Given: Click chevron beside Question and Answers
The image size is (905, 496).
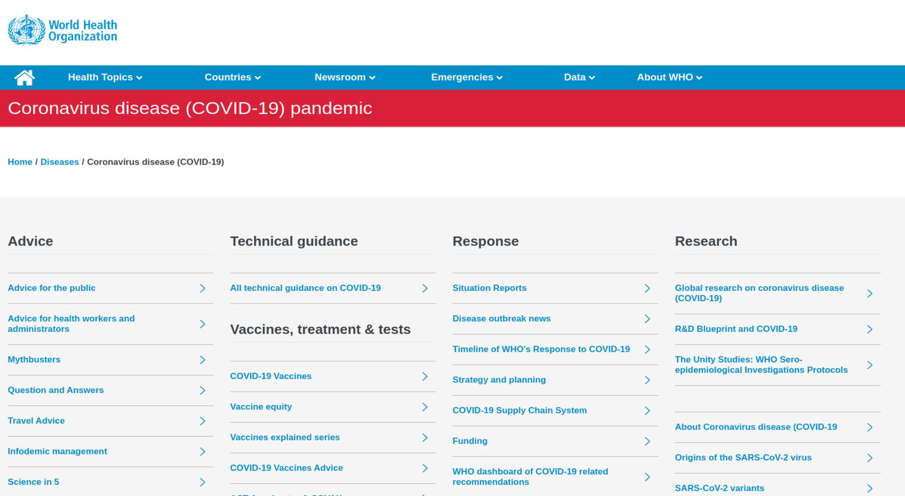Looking at the screenshot, I should pyautogui.click(x=202, y=390).
